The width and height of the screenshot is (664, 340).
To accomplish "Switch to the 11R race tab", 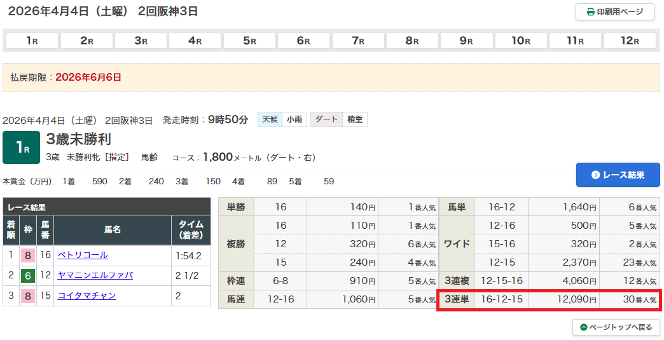I will [x=576, y=41].
